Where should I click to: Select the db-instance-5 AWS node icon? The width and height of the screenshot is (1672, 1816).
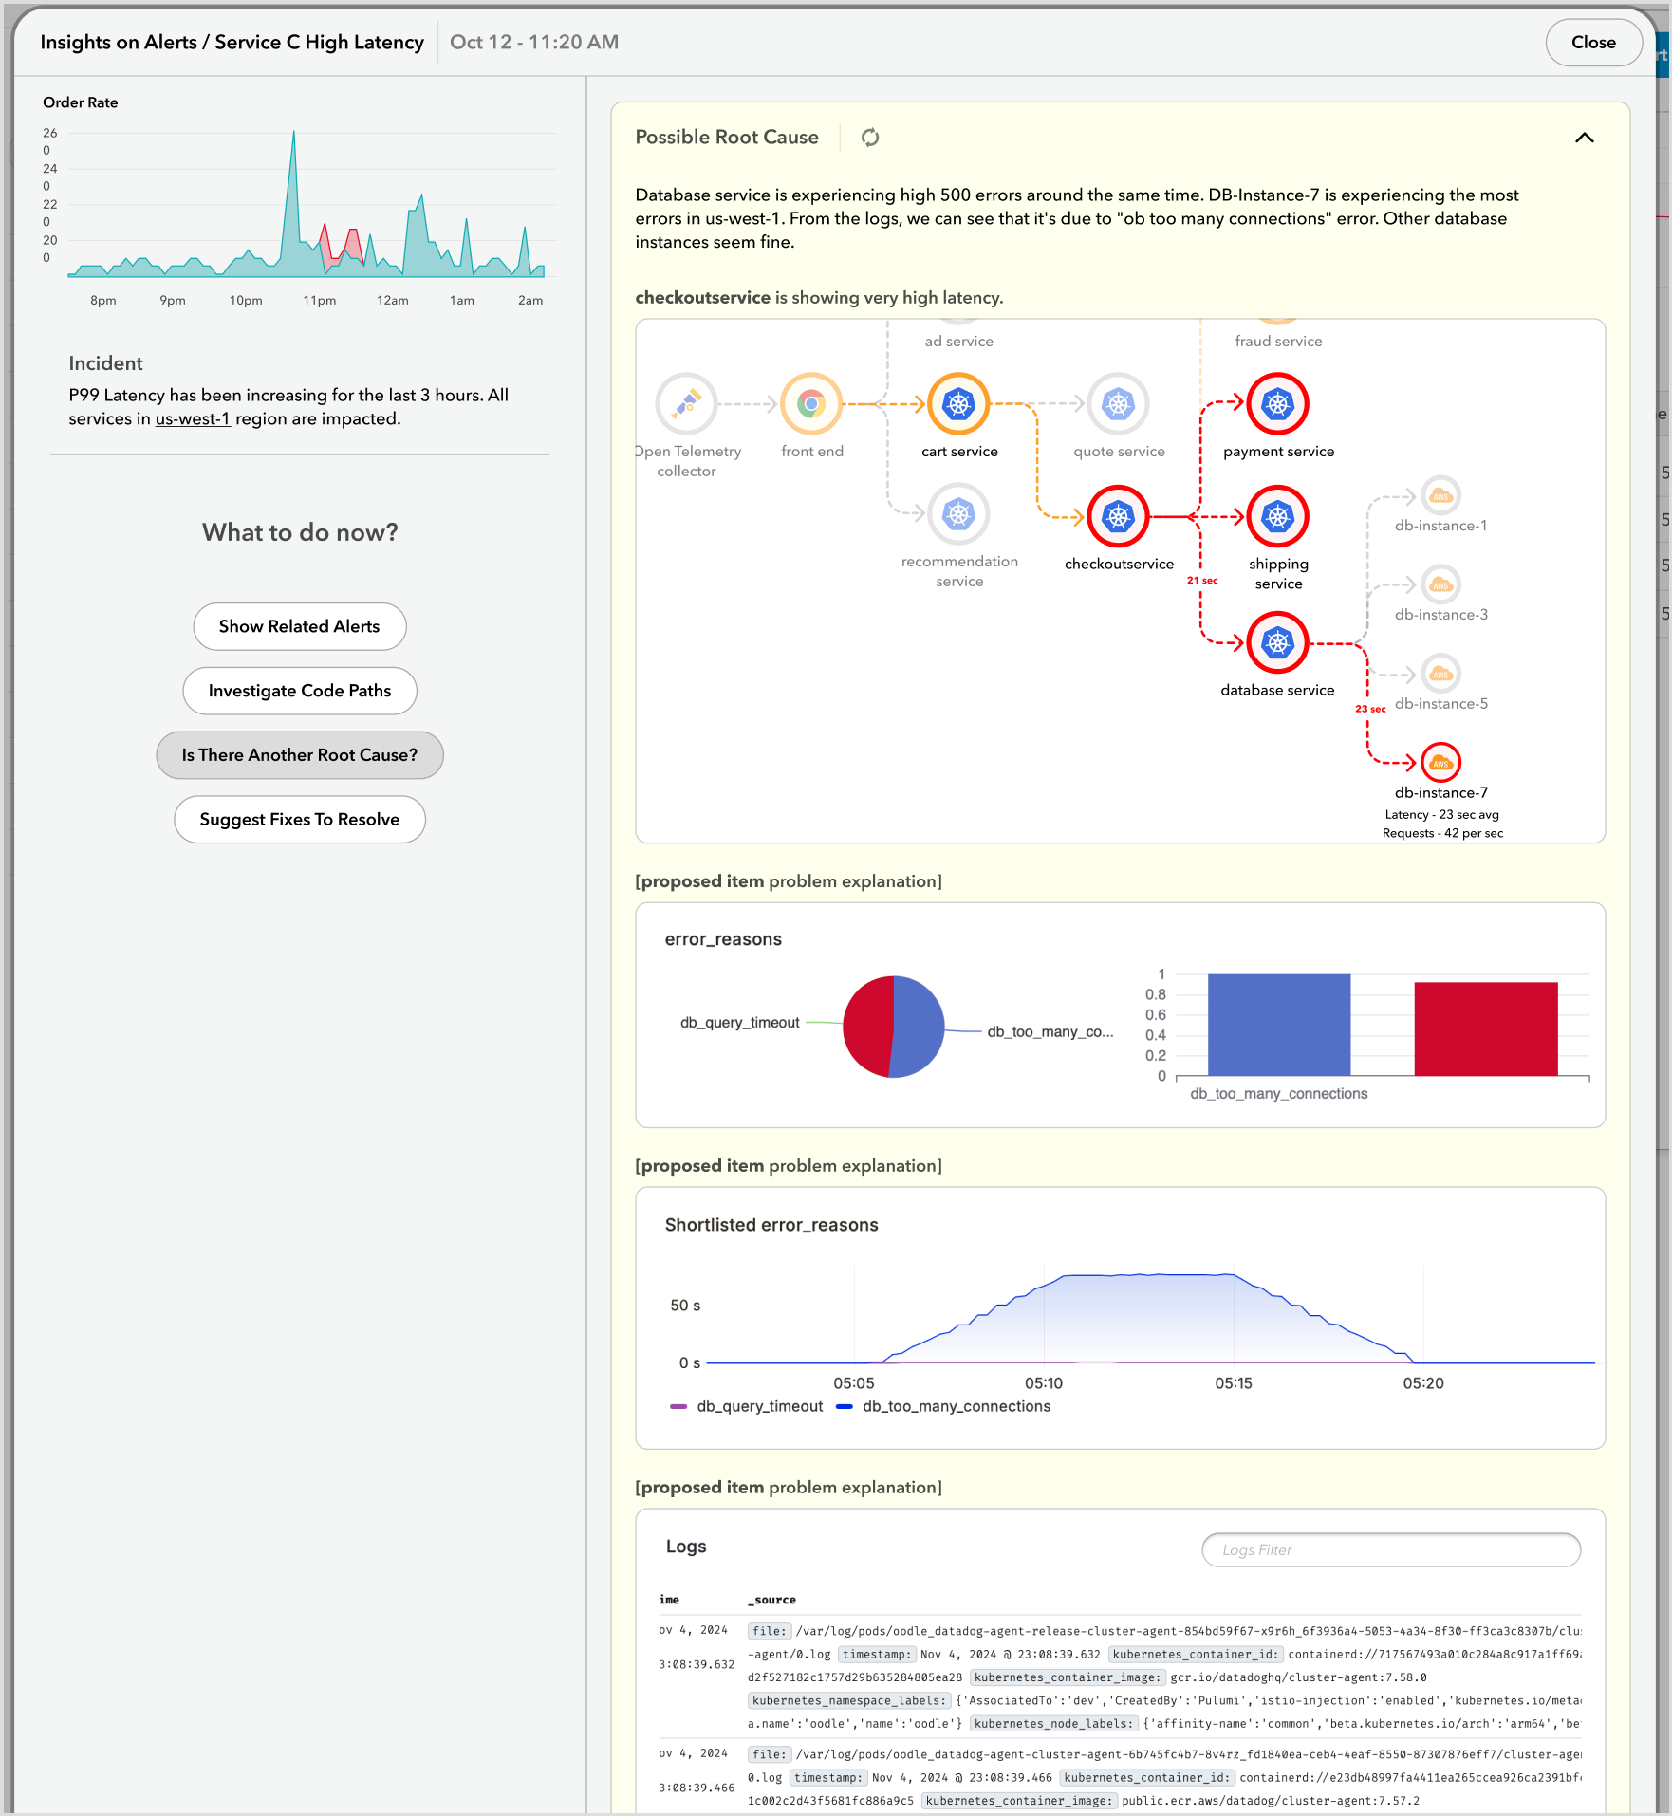1441,674
